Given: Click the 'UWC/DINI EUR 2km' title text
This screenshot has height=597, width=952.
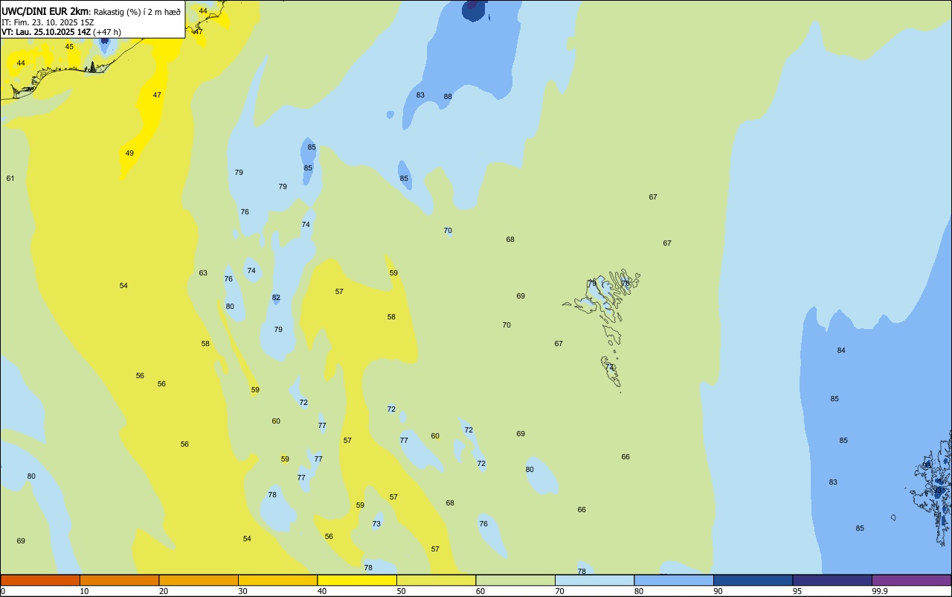Looking at the screenshot, I should tap(45, 10).
